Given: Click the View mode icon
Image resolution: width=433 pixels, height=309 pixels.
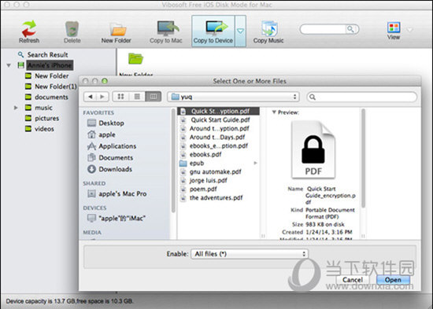Looking at the screenshot, I should (394, 31).
